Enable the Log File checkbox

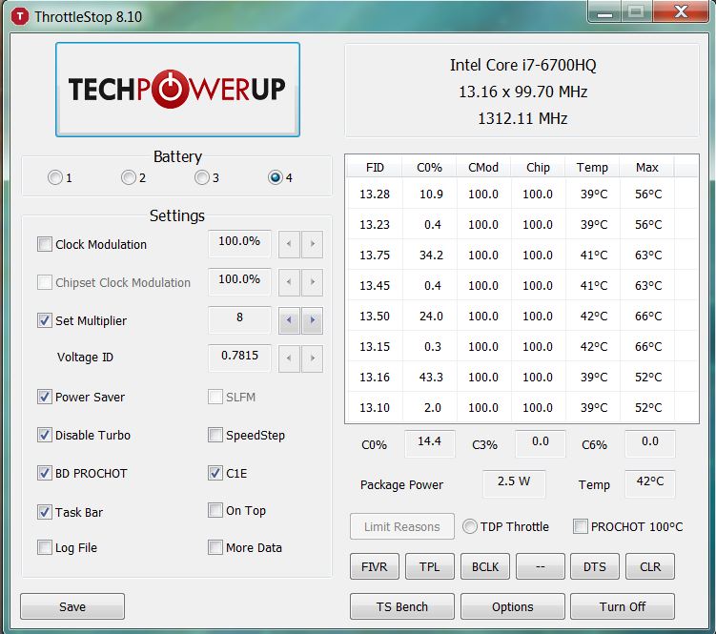[44, 547]
